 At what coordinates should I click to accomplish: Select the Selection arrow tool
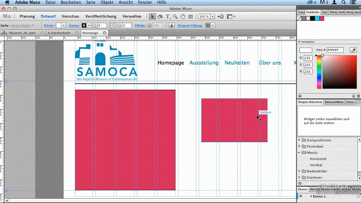(152, 16)
